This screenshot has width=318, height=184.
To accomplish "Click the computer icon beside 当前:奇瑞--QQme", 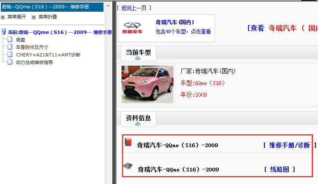I will 4,31.
